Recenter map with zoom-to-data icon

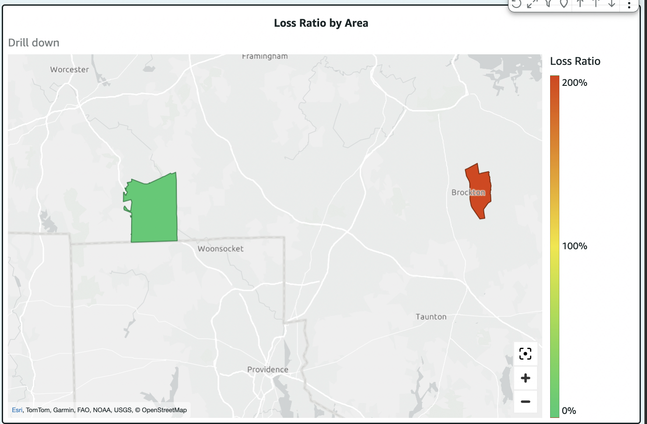[x=525, y=354]
